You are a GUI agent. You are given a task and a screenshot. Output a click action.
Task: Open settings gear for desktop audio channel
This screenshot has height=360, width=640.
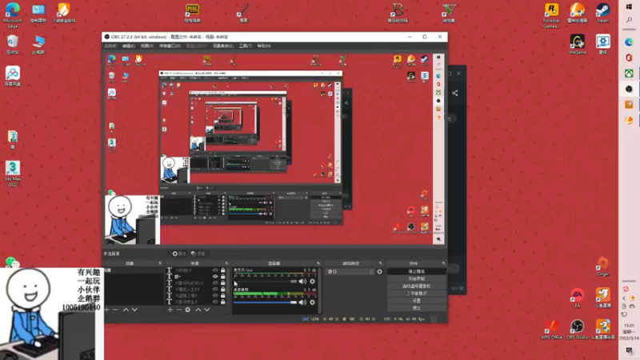[x=312, y=302]
